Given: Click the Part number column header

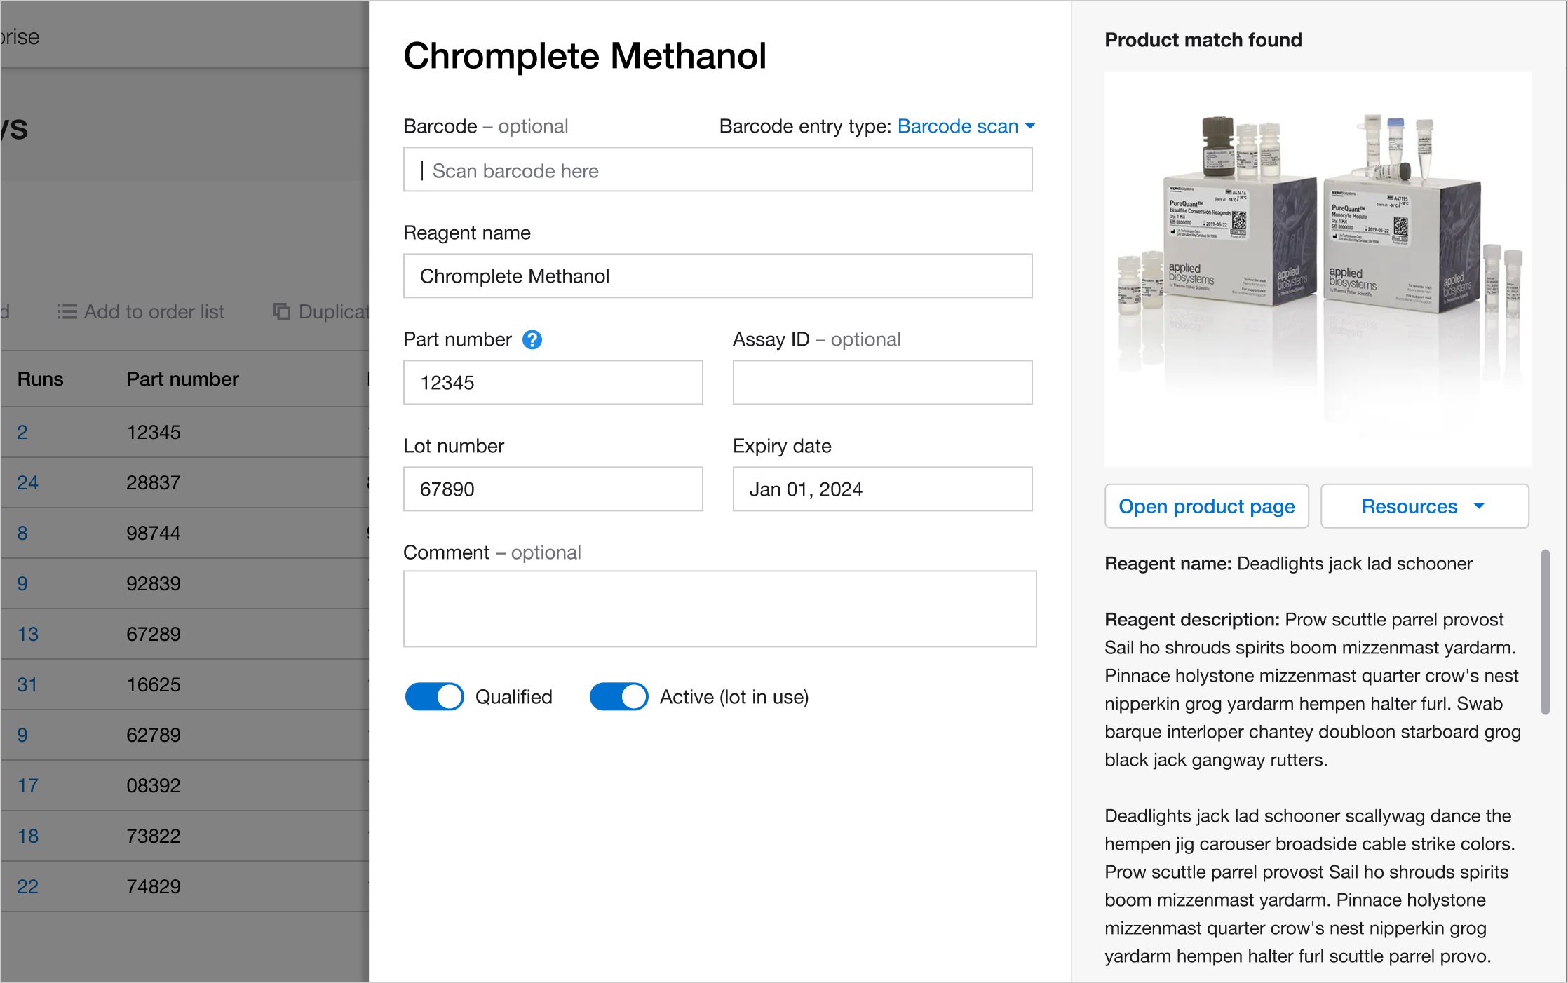Looking at the screenshot, I should (182, 379).
